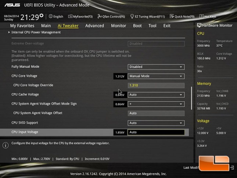Click the Vol_CHAB 1.196 V value

pos(221,96)
